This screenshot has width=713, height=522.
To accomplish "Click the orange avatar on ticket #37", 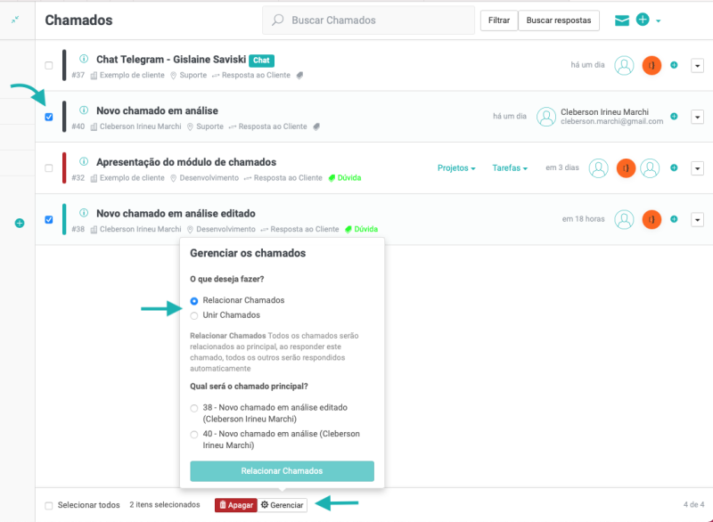I will pos(652,65).
